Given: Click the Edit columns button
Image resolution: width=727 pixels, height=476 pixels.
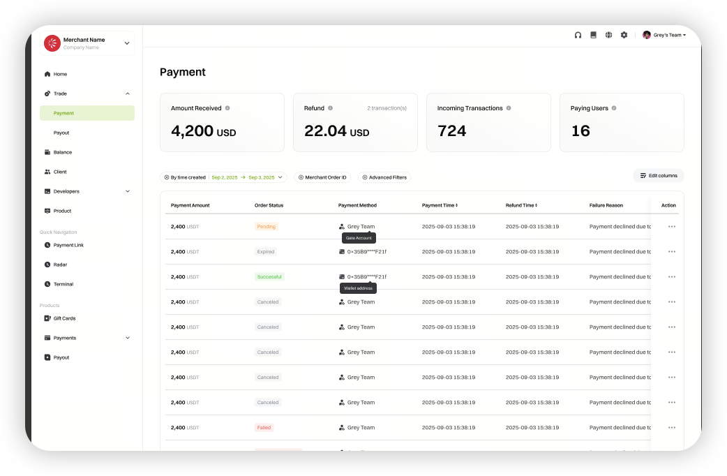Looking at the screenshot, I should (x=658, y=176).
